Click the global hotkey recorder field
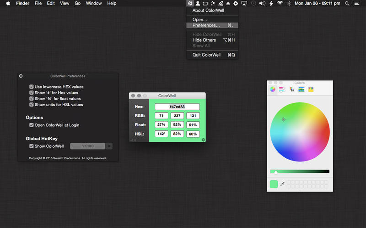The height and width of the screenshot is (228, 366). [88, 146]
